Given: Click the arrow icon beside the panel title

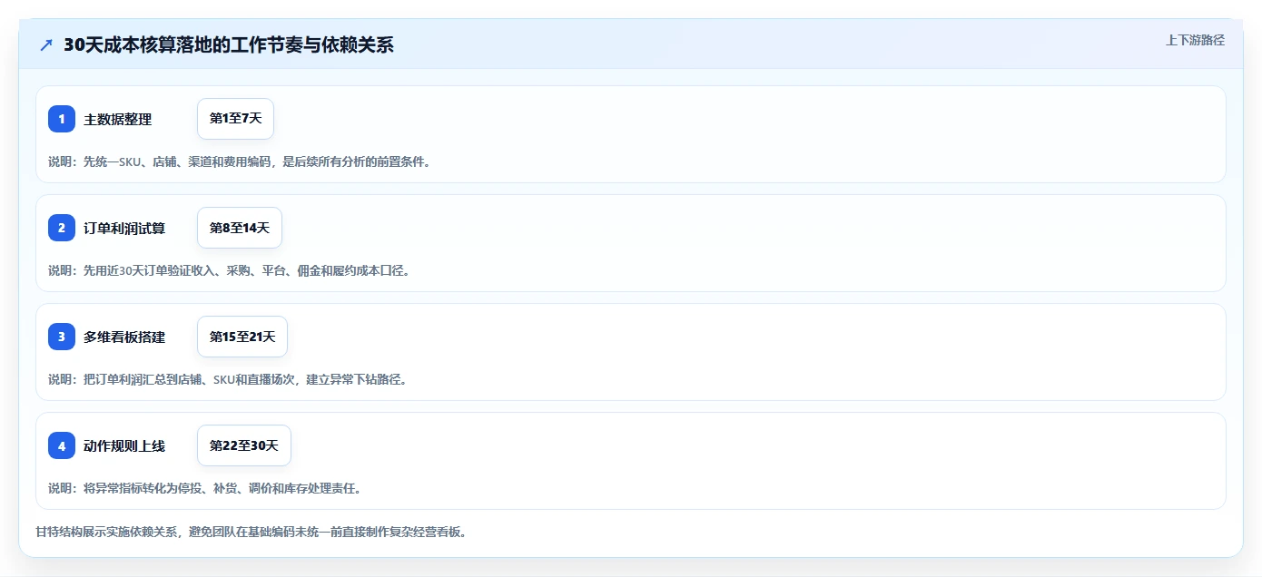Looking at the screenshot, I should click(x=46, y=44).
